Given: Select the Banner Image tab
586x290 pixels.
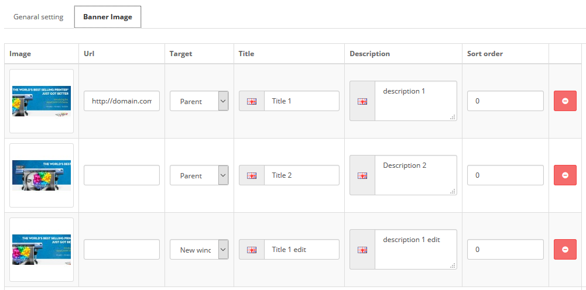Looking at the screenshot, I should point(108,17).
